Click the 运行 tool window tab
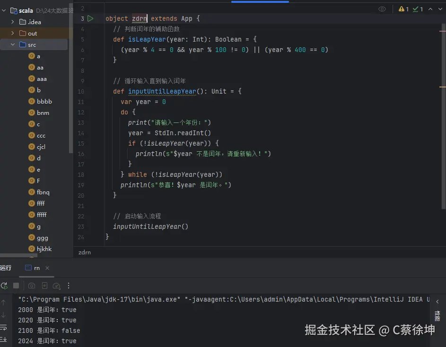The image size is (446, 347). click(x=6, y=268)
